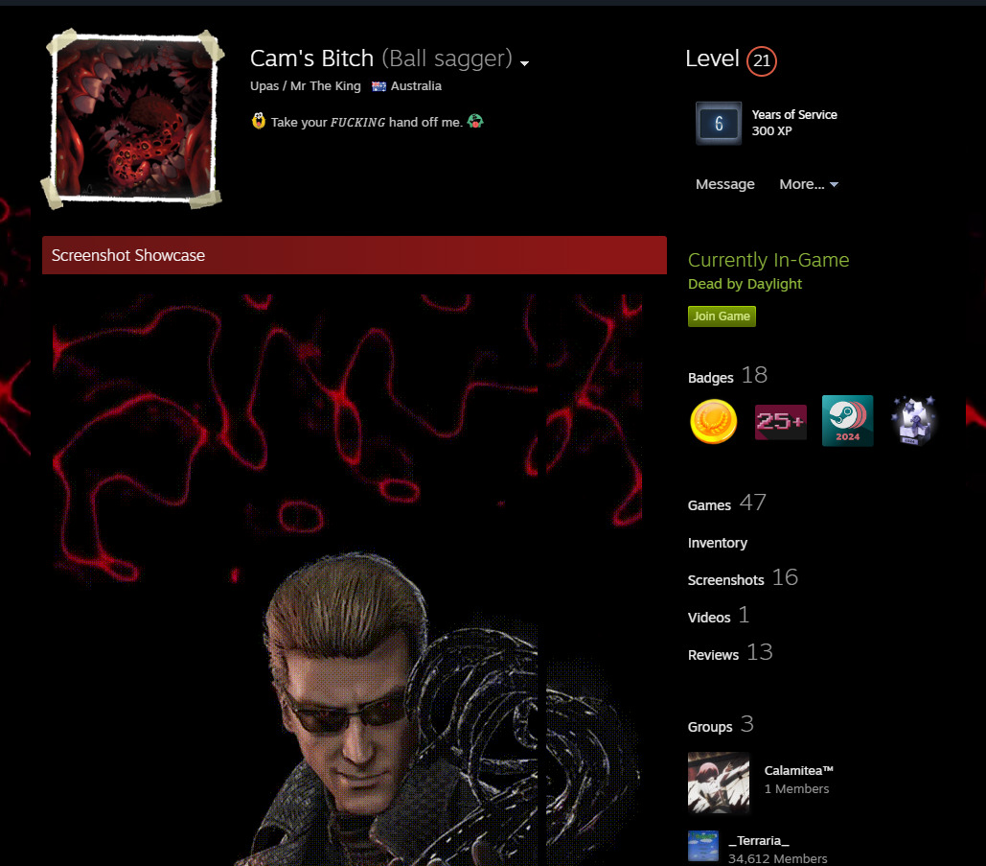Screen dimensions: 986x866
Task: Open the narrow right showcase screenshot strip
Action: point(594,580)
